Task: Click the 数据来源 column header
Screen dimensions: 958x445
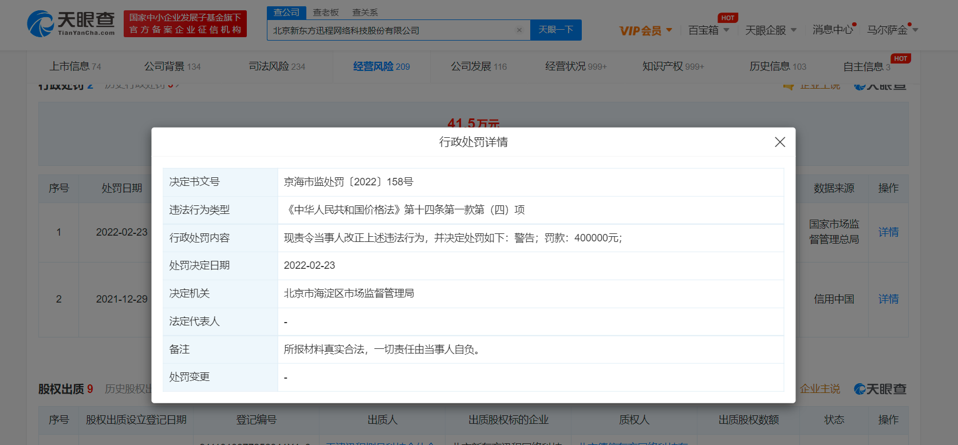Action: pos(834,188)
